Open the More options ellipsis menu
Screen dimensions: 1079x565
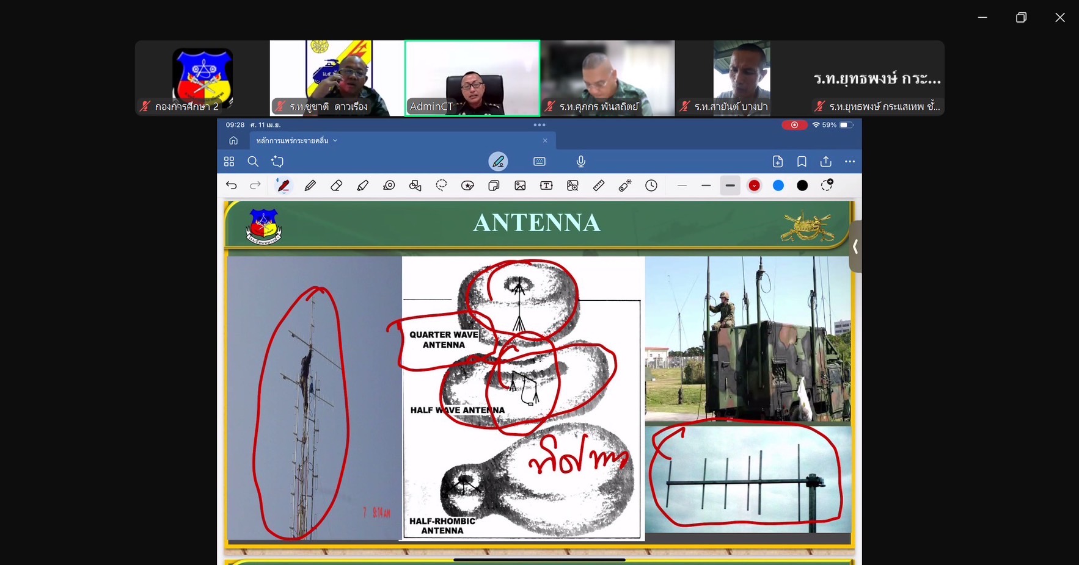tap(849, 162)
